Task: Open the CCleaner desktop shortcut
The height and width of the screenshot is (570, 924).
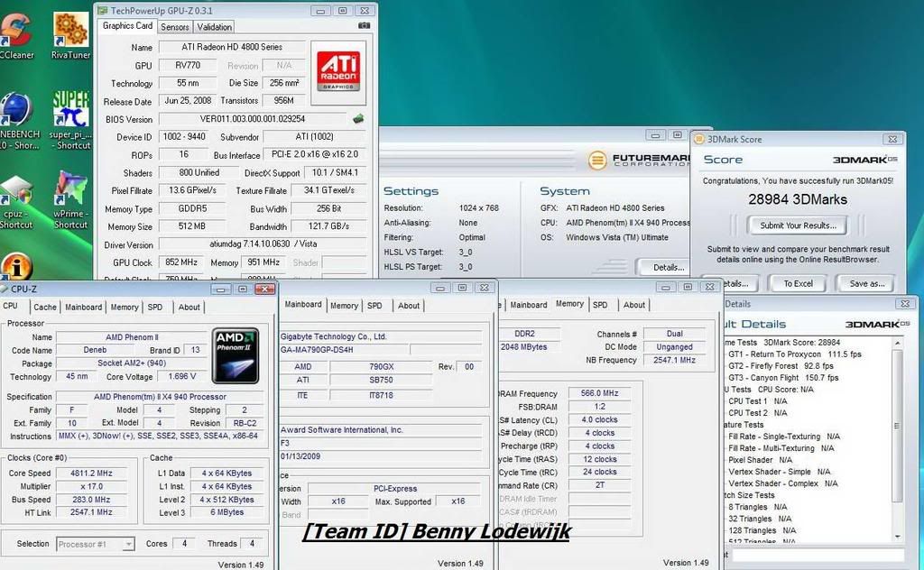Action: pos(15,35)
